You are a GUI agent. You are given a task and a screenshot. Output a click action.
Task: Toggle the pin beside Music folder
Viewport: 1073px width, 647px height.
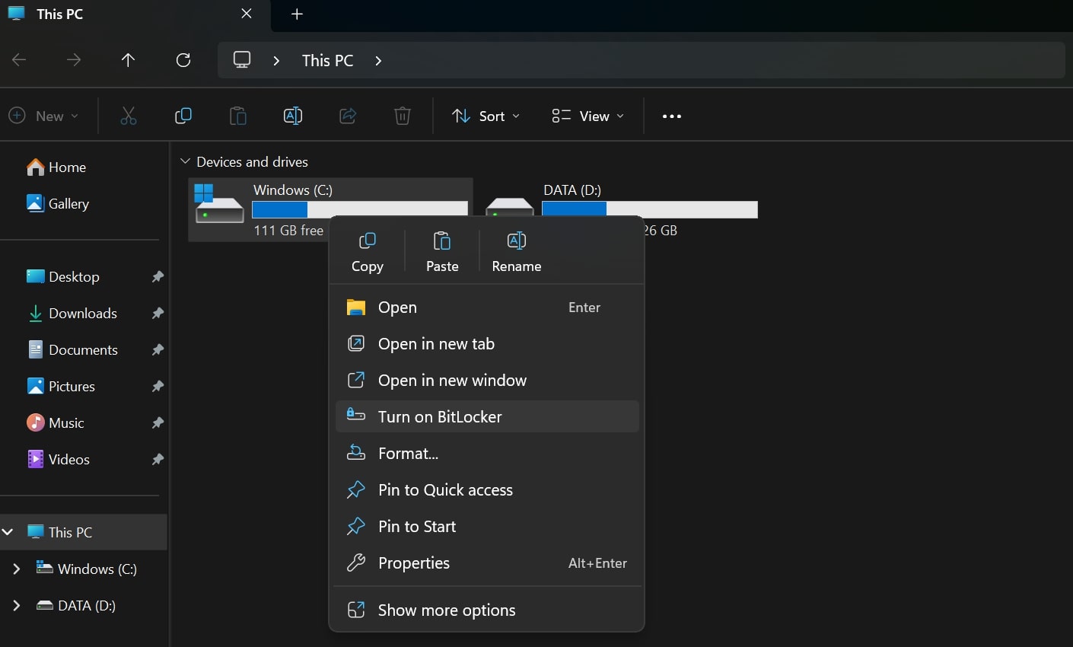click(x=158, y=423)
